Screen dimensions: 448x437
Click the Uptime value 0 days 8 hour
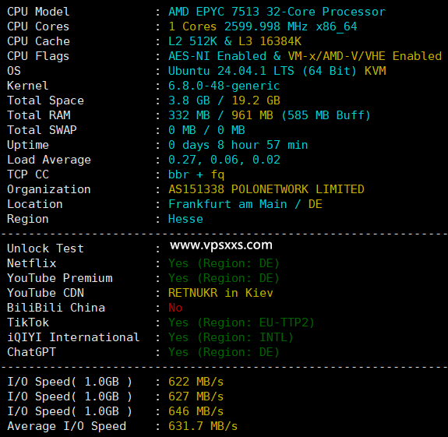[238, 145]
